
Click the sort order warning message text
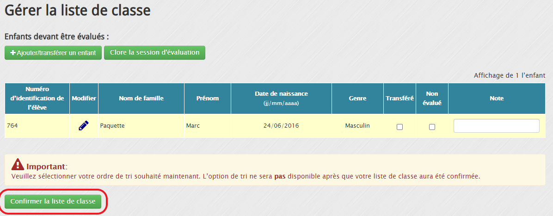(246, 176)
